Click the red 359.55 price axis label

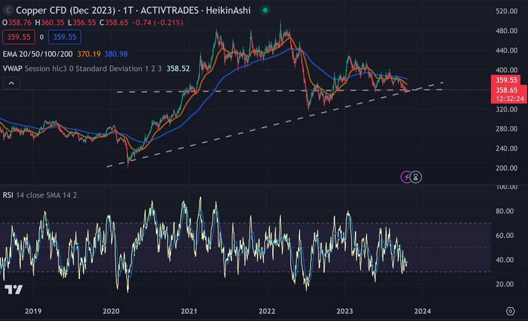(506, 80)
